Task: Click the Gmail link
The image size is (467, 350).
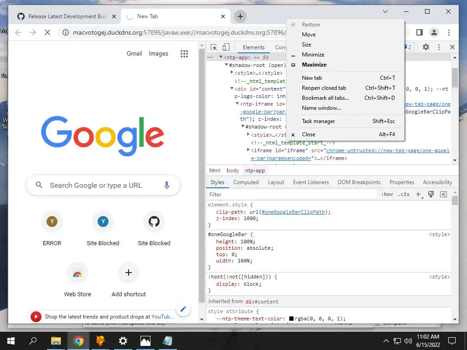Action: (135, 54)
